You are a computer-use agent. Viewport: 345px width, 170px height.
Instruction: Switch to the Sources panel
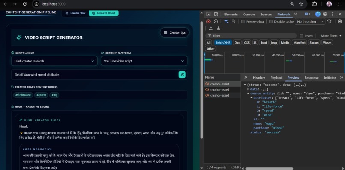[266, 14]
